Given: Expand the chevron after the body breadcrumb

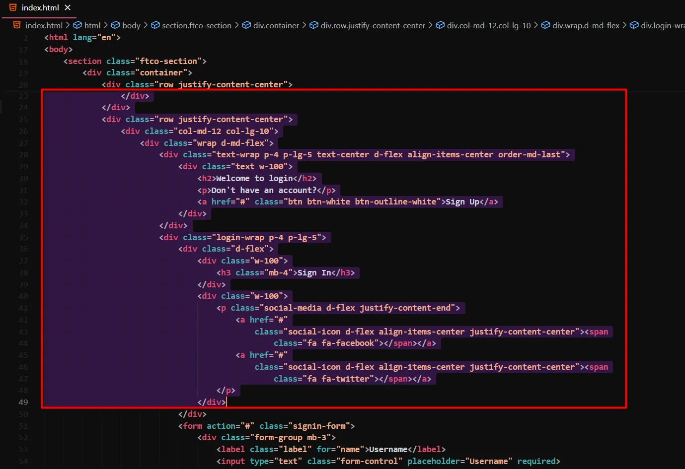Looking at the screenshot, I should pyautogui.click(x=146, y=25).
